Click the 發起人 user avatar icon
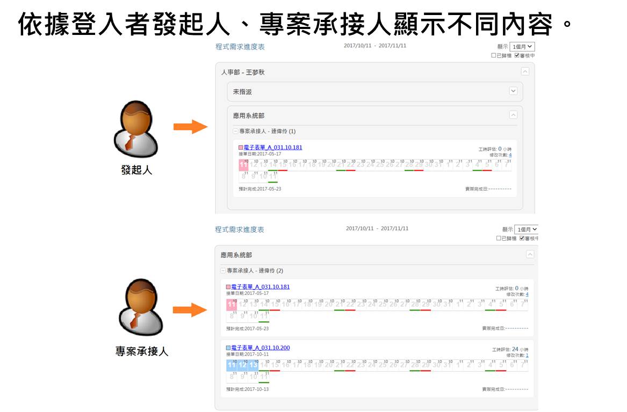Viewport: 627px width, 412px height. click(136, 128)
